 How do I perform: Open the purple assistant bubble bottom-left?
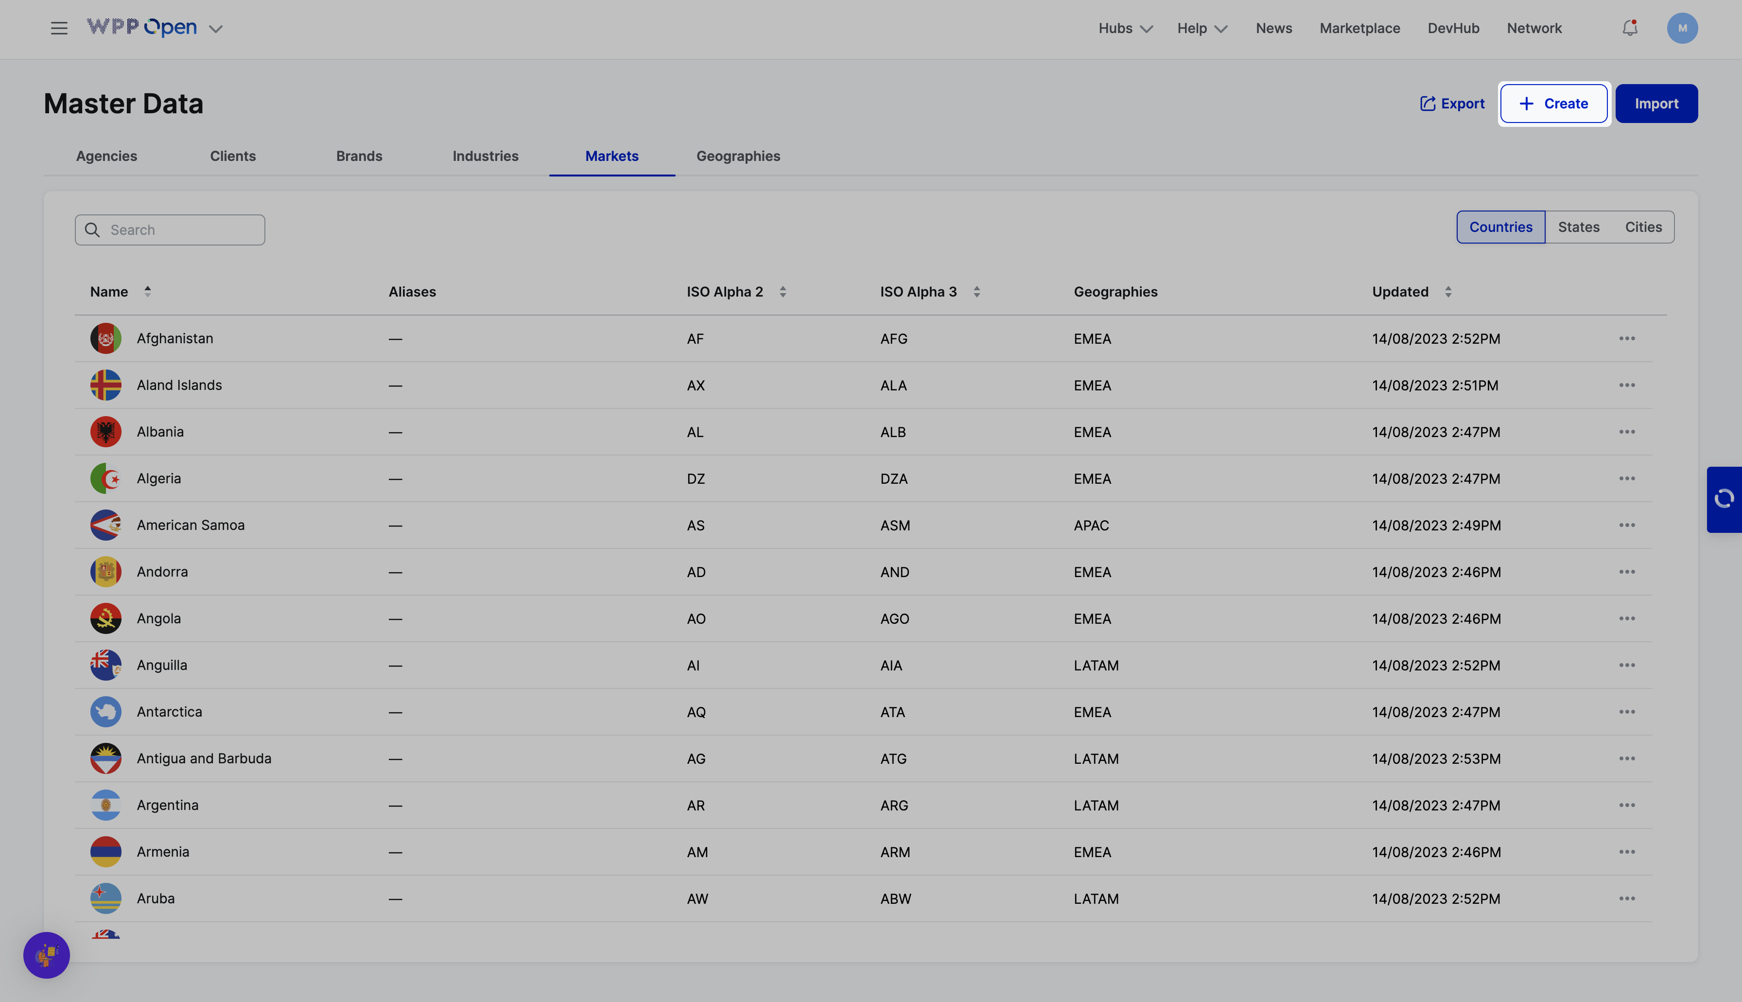coord(47,955)
